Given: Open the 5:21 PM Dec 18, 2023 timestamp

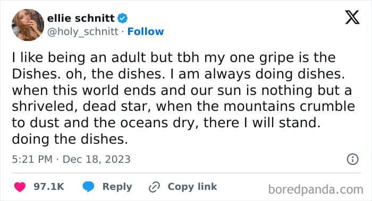Looking at the screenshot, I should 71,159.
